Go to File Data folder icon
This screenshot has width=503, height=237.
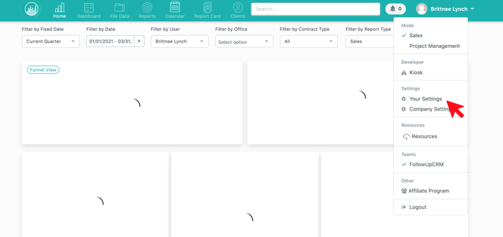[x=120, y=8]
